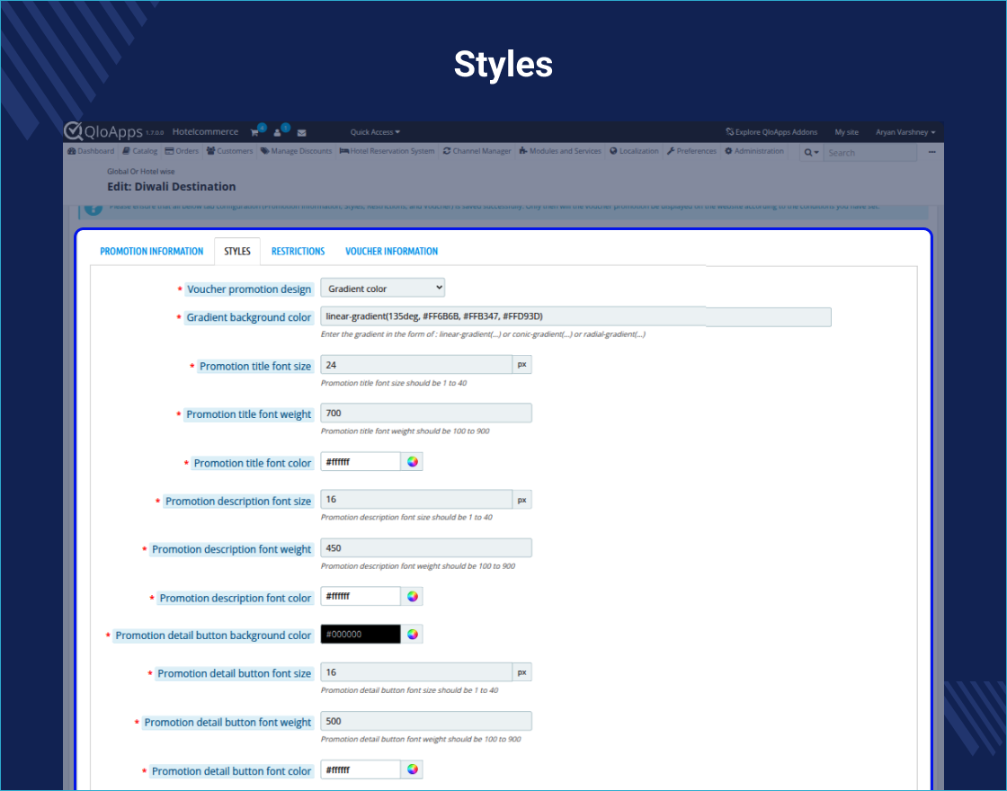Open color picker for detail button font color
This screenshot has width=1007, height=791.
[413, 769]
